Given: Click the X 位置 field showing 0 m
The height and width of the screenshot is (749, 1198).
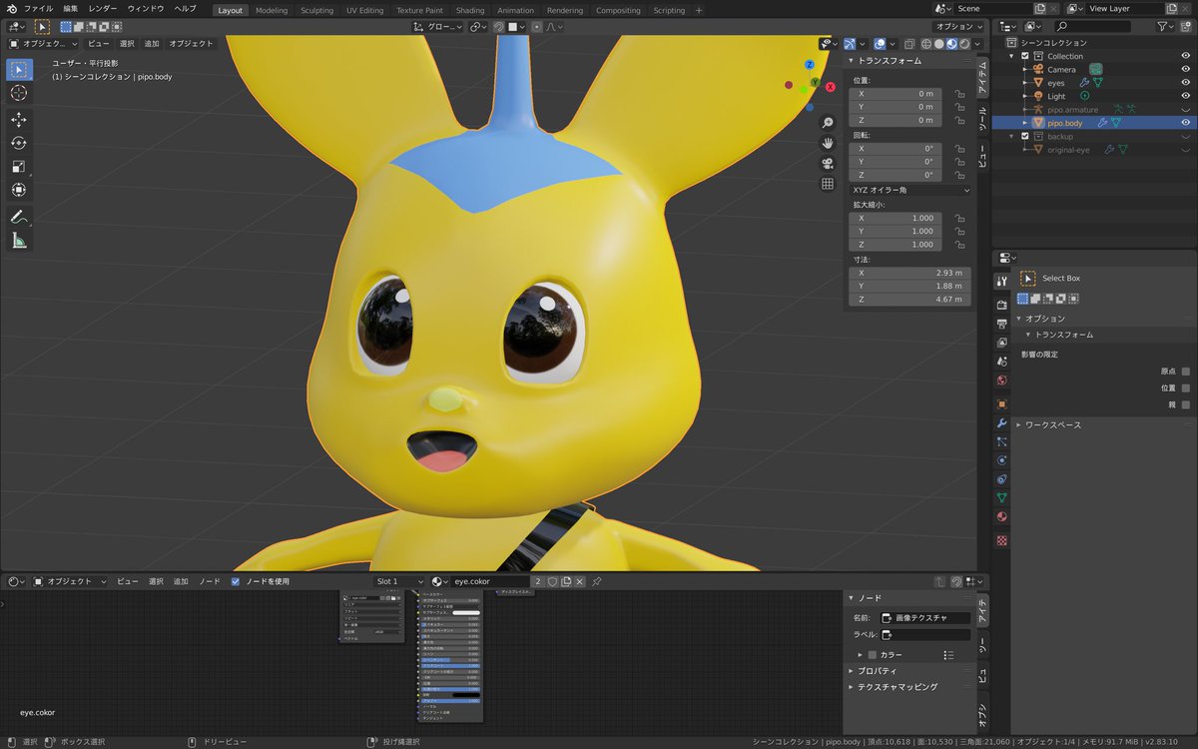Looking at the screenshot, I should [897, 94].
